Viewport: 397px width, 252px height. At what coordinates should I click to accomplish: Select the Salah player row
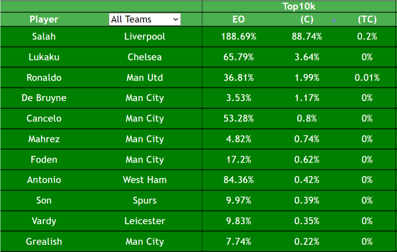tap(198, 37)
